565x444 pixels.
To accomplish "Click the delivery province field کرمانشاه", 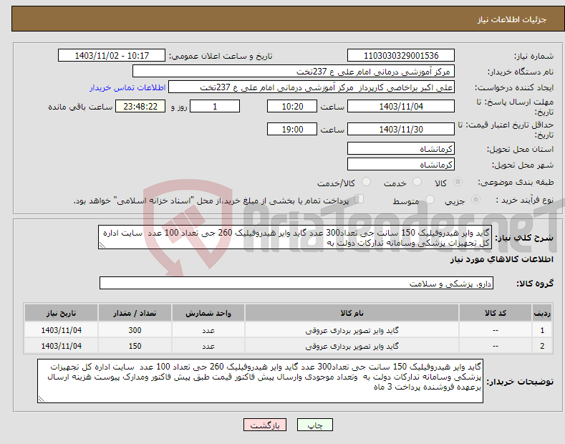I will click(401, 148).
